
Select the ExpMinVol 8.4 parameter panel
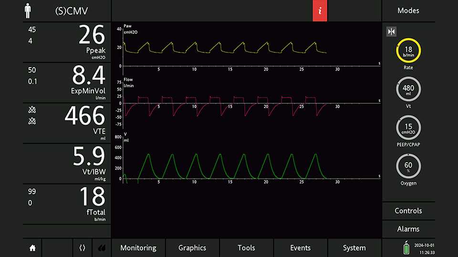click(67, 82)
